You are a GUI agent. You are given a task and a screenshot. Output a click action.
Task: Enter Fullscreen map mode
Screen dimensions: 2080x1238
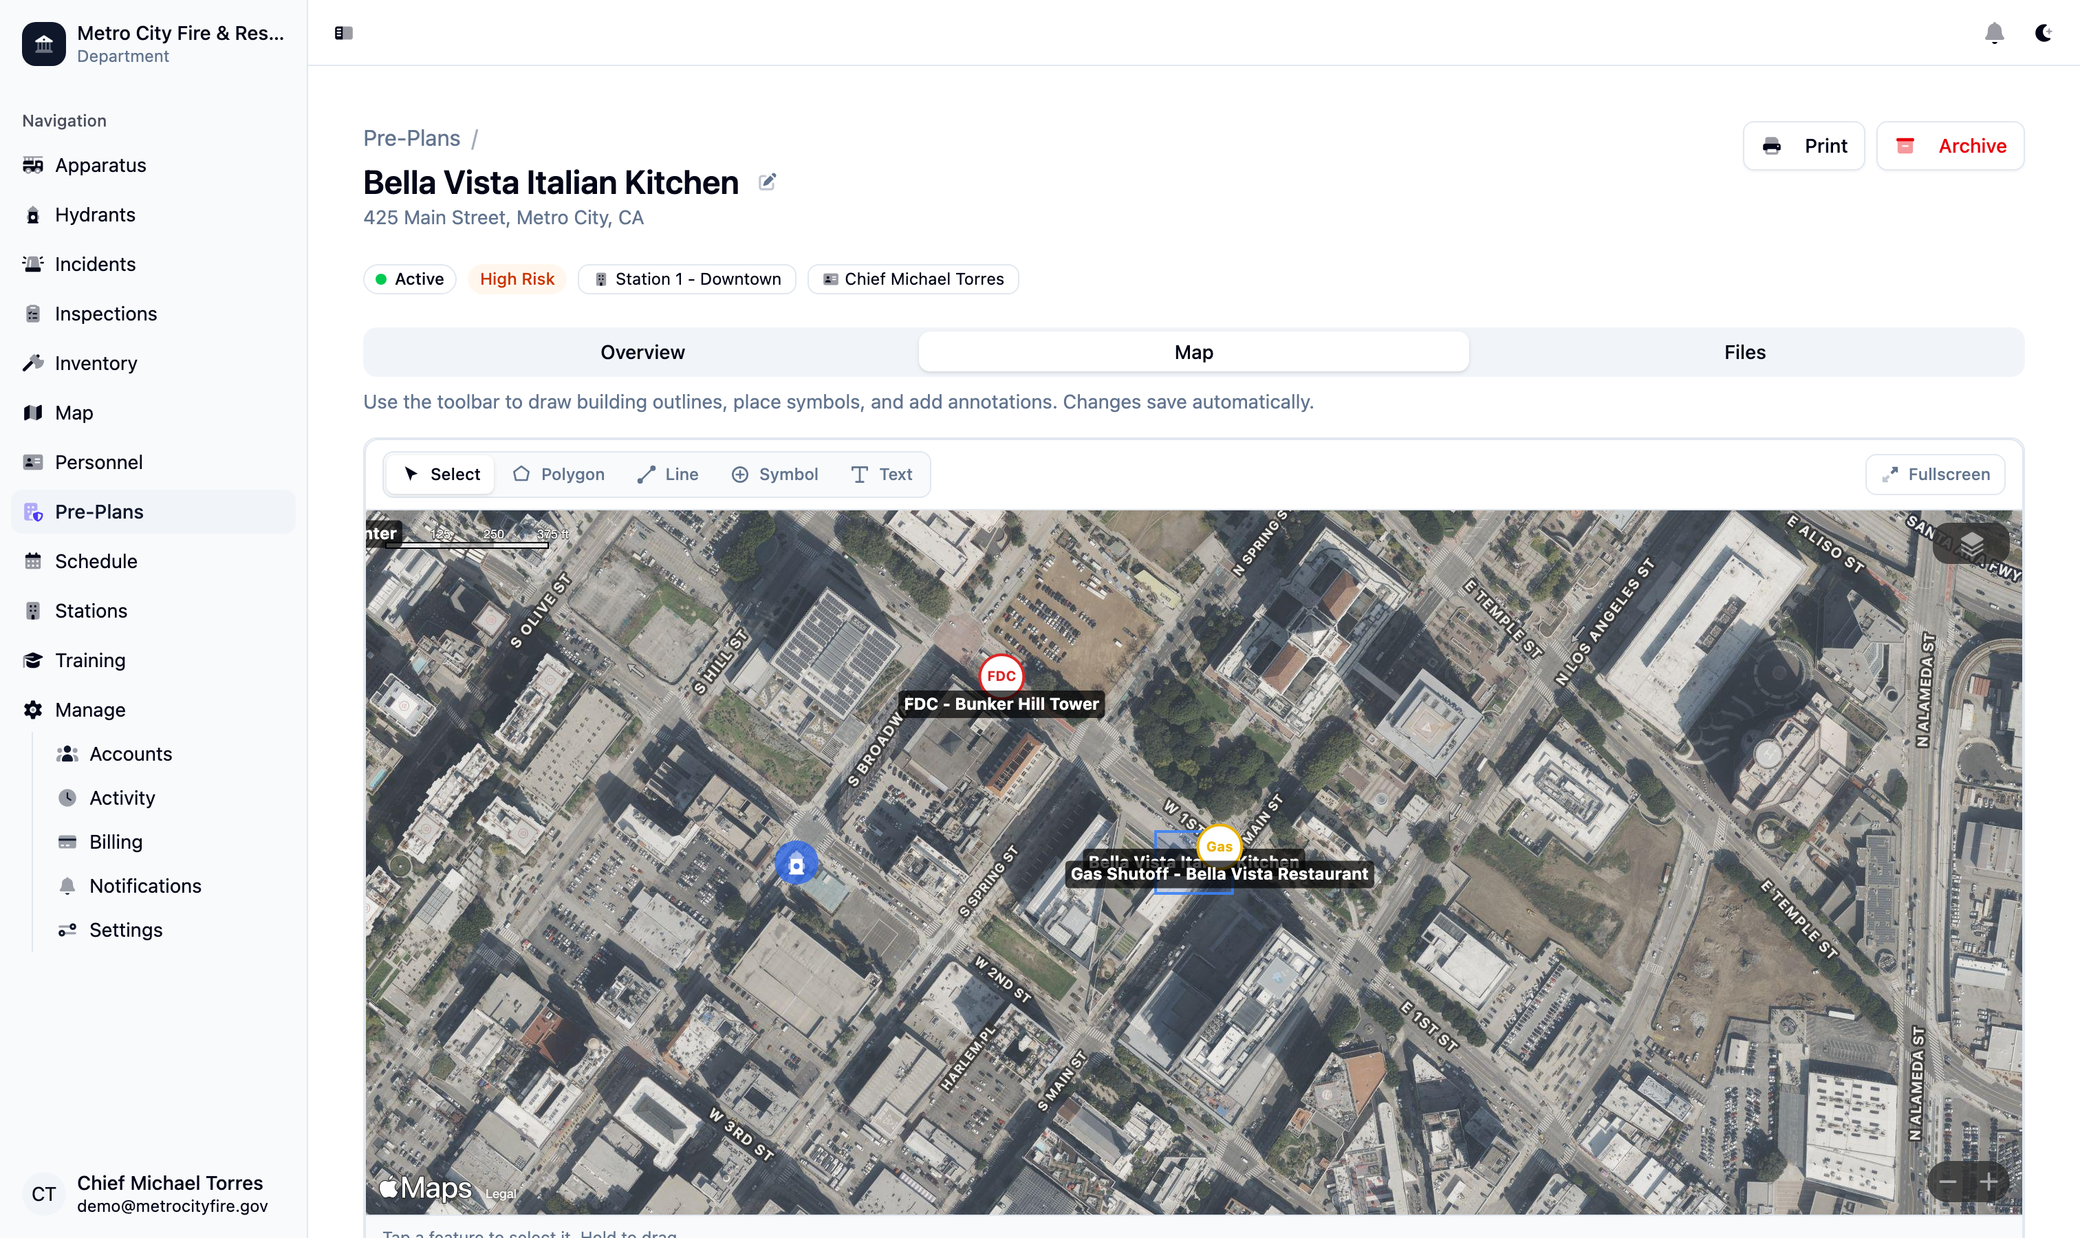click(x=1936, y=474)
